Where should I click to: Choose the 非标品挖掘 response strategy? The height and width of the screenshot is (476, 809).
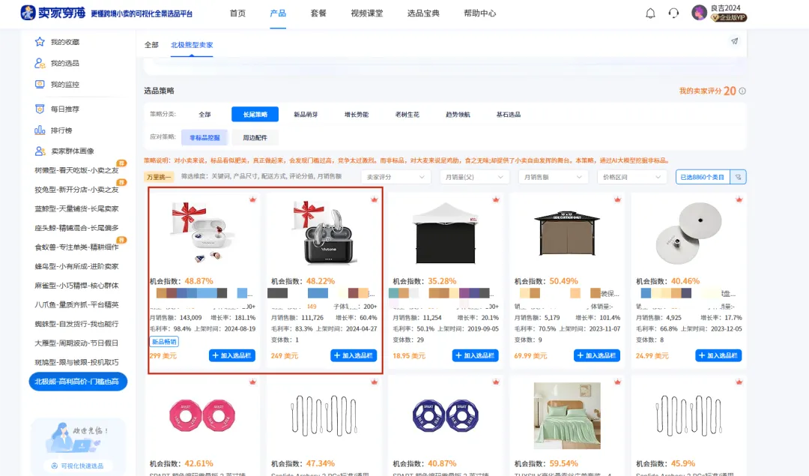point(204,138)
